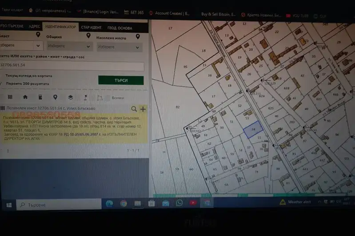Switch to the ГЕОД. ОСНОВА tab
This screenshot has height=236, width=355.
(120, 28)
